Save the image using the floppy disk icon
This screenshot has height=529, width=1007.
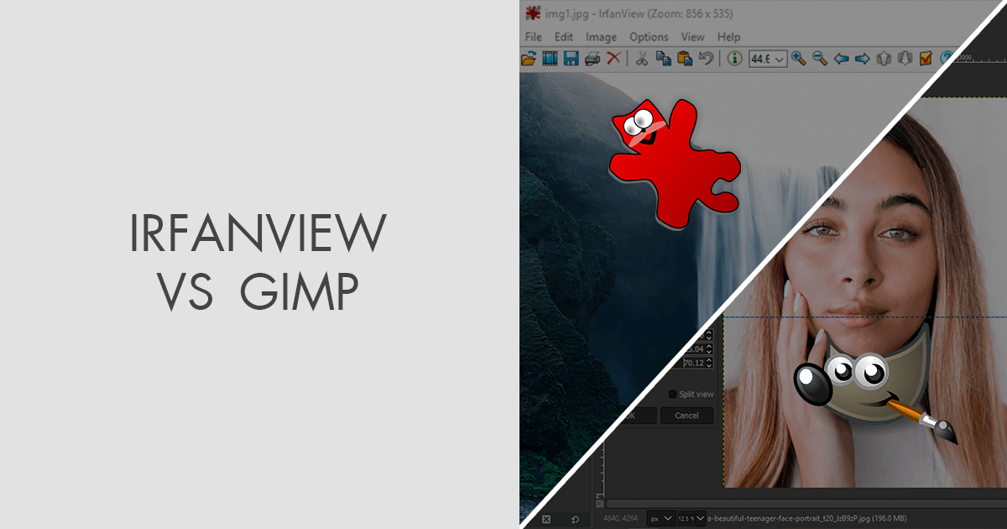point(571,60)
